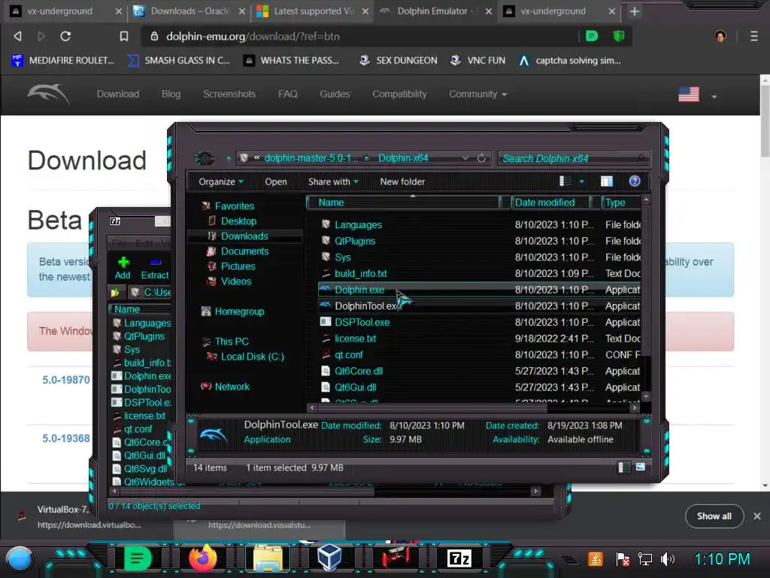Open the browser hamburger menu
770x578 pixels.
tap(753, 36)
